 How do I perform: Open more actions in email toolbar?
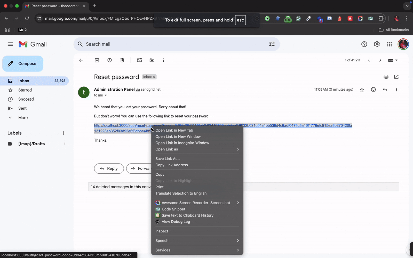point(163,60)
